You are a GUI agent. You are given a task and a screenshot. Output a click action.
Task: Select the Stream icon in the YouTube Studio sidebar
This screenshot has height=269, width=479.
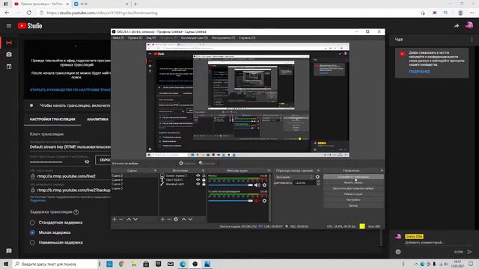click(9, 43)
